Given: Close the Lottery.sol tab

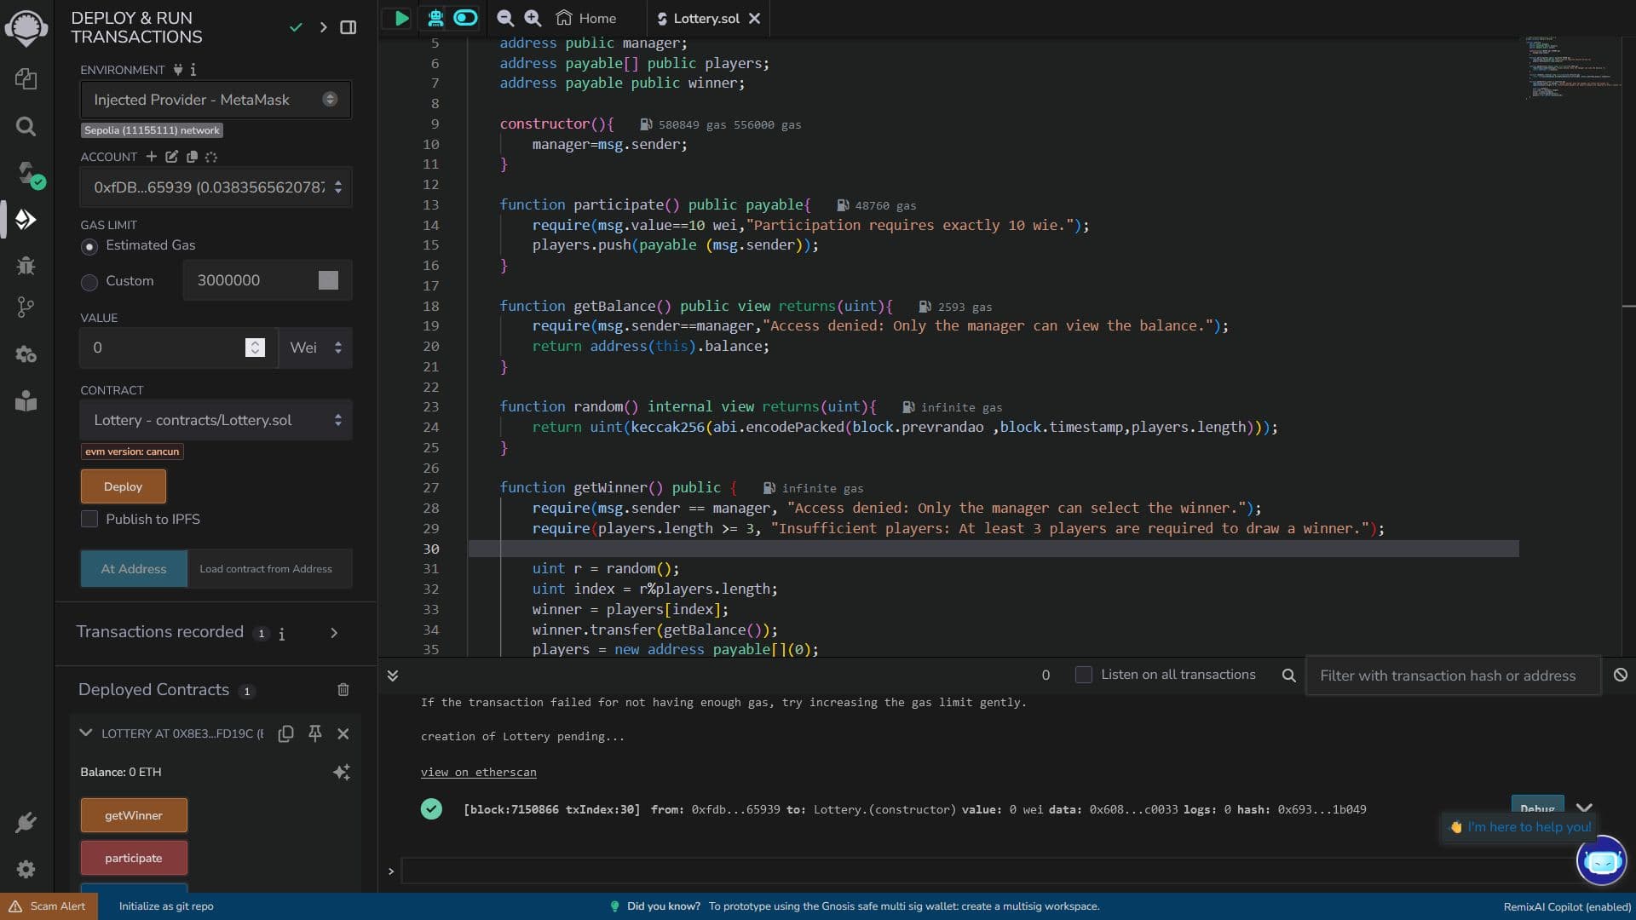Looking at the screenshot, I should [754, 18].
